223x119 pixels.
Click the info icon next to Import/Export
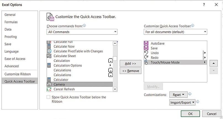pos(198,102)
